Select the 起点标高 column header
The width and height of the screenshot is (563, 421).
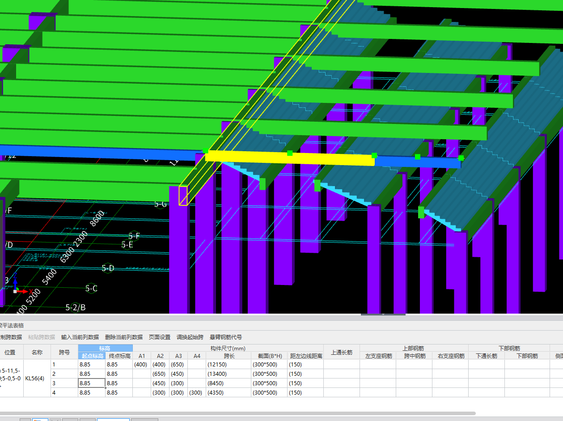click(92, 356)
